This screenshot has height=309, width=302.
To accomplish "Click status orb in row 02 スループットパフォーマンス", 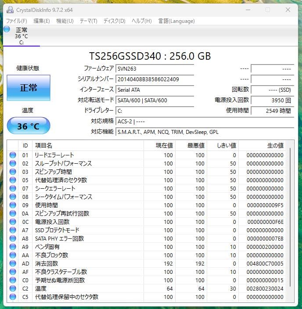I will pyautogui.click(x=13, y=163).
